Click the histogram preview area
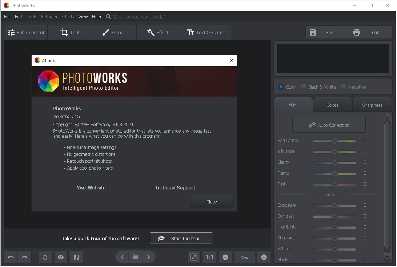This screenshot has width=397, height=267. (333, 58)
